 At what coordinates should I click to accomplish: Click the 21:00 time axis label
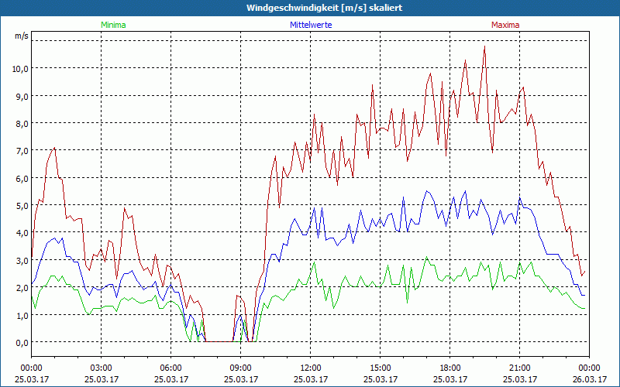pos(519,368)
